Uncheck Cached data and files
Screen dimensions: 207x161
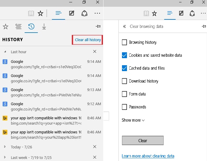(124, 68)
